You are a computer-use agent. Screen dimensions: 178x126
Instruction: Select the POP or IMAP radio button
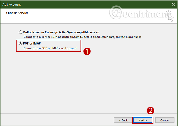pos(20,43)
